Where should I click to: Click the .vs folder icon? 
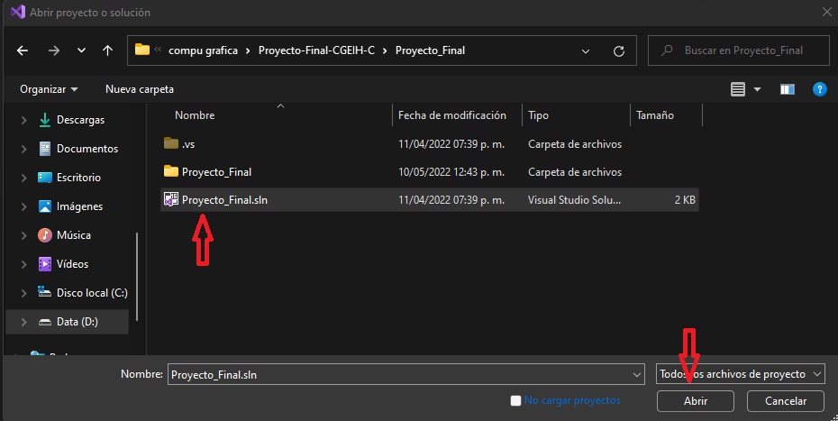pos(171,143)
